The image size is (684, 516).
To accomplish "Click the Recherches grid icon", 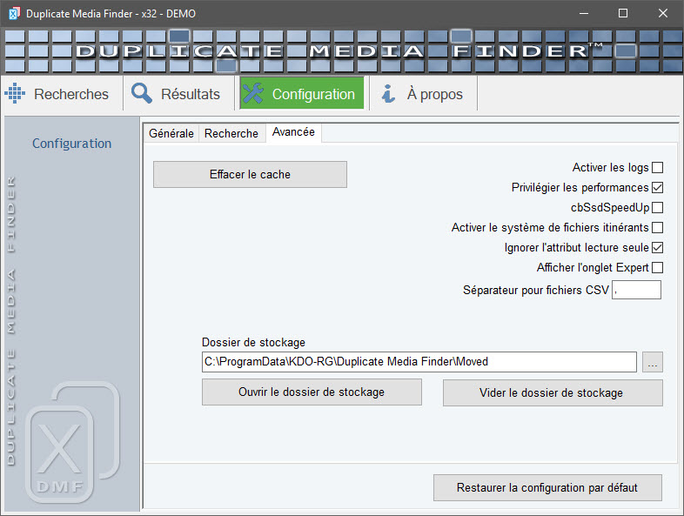I will click(15, 93).
